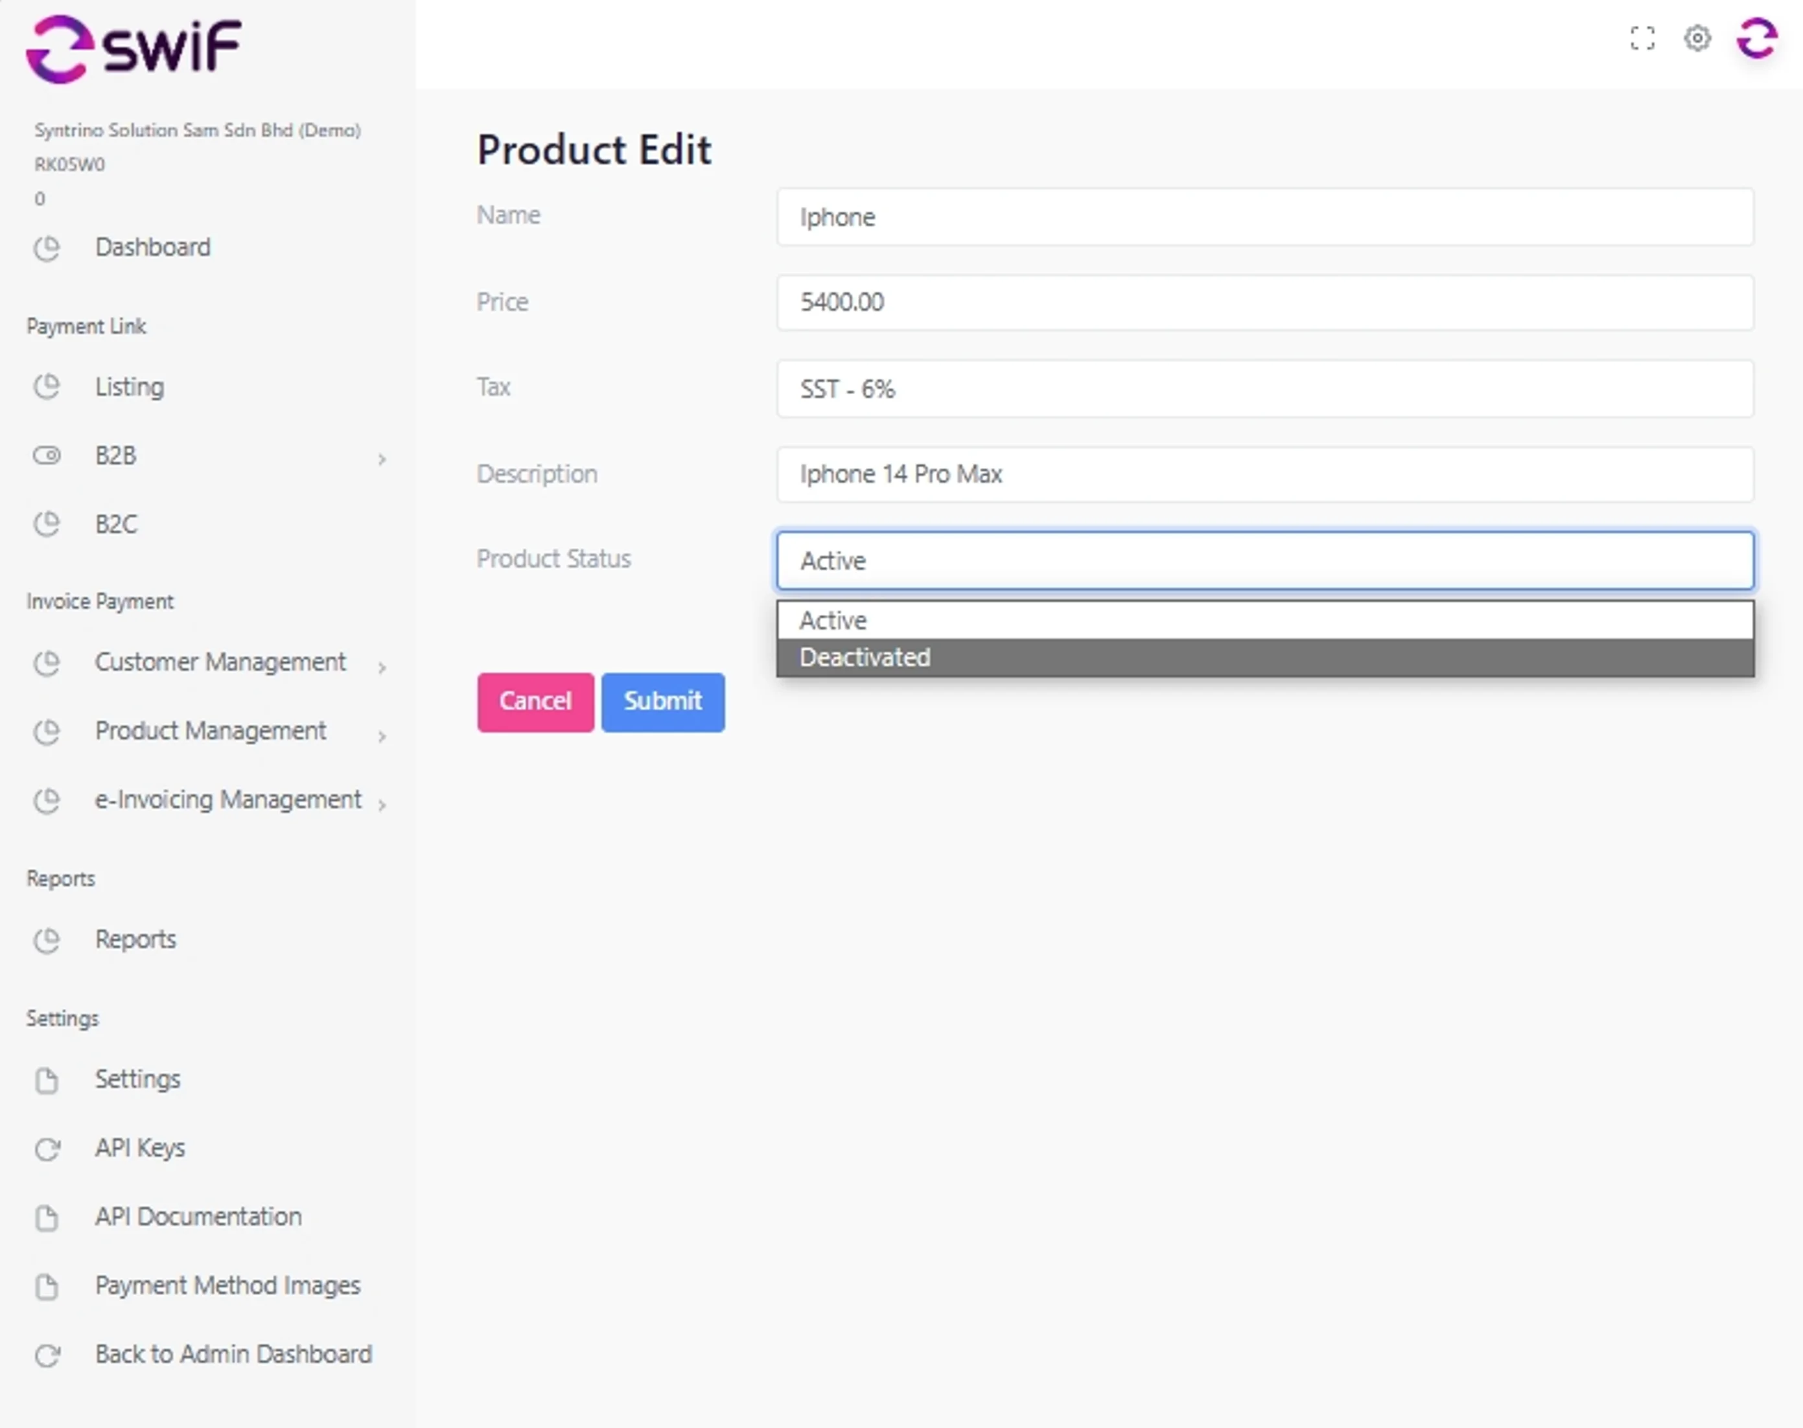Click the Back to Admin Dashboard icon
This screenshot has width=1803, height=1428.
[47, 1355]
